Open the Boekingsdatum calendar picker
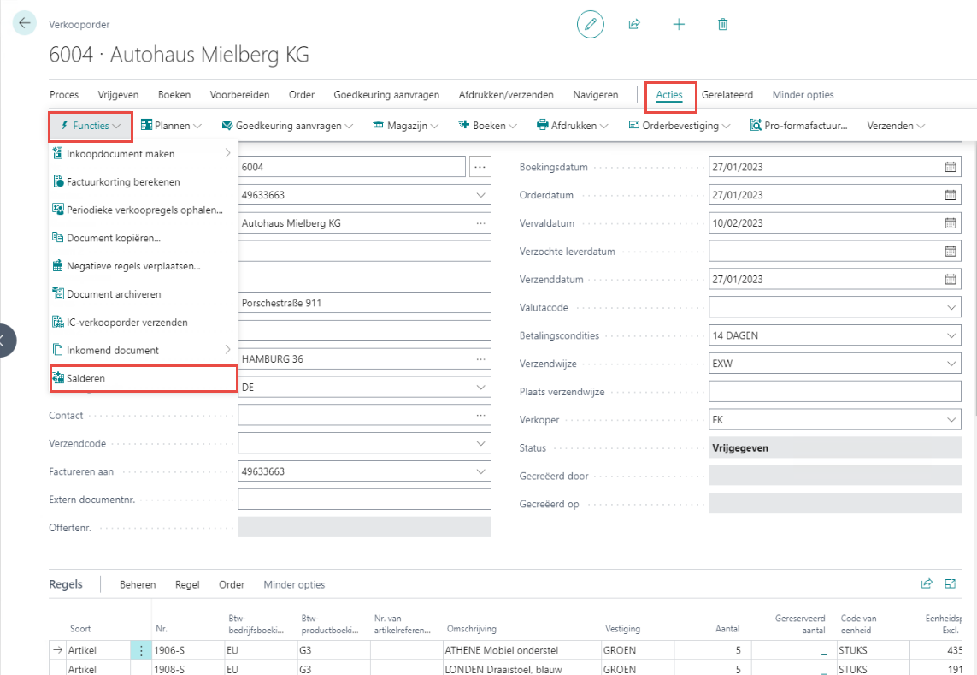The width and height of the screenshot is (977, 675). tap(950, 167)
